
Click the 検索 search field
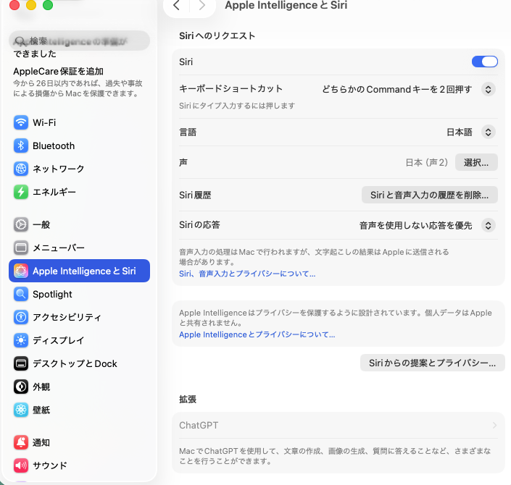(x=79, y=41)
